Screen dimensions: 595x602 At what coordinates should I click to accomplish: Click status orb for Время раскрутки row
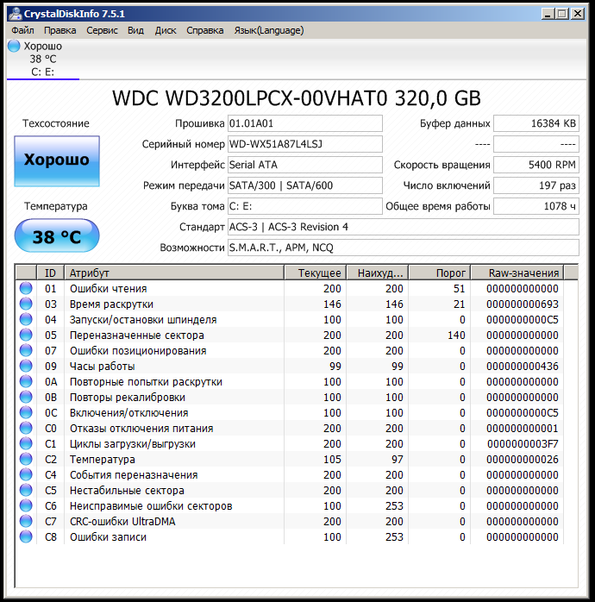click(26, 304)
